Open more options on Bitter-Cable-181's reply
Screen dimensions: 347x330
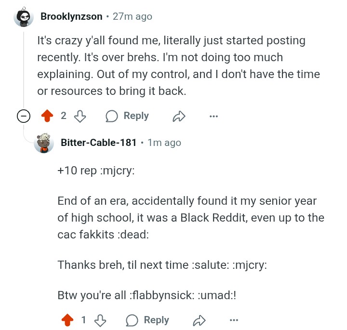tap(234, 320)
